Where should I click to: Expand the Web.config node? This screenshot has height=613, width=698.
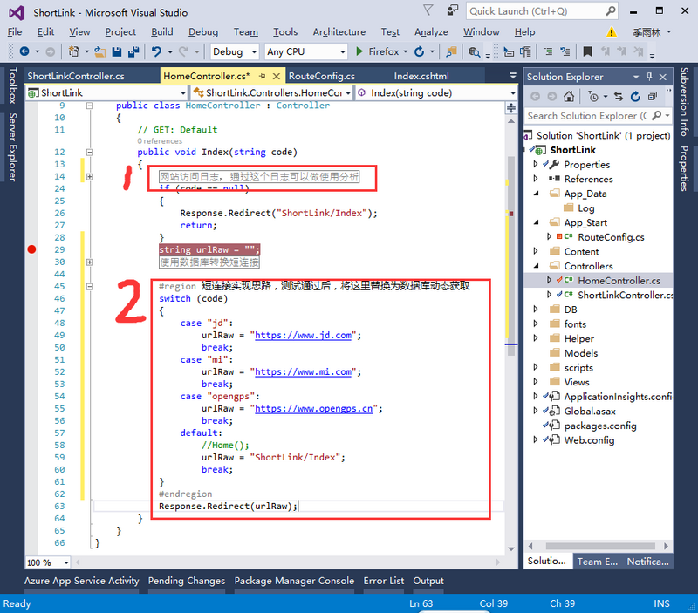(536, 439)
